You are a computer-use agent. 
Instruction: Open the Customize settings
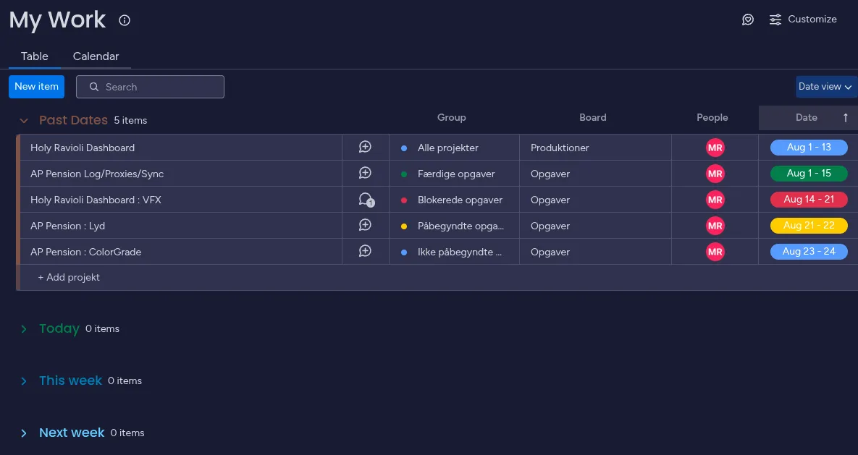[803, 20]
